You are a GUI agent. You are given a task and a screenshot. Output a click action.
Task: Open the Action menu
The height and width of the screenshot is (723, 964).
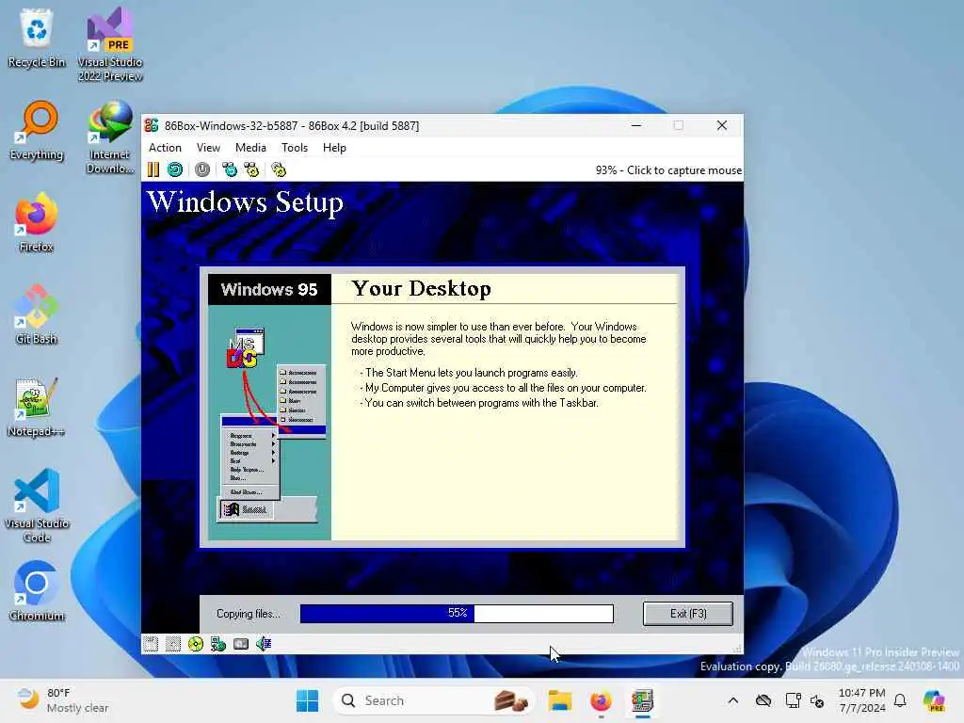[165, 148]
